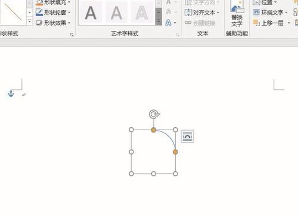Screen dimensions: 298x217
Task: Click the rotation handle above the arc
Action: (x=154, y=114)
